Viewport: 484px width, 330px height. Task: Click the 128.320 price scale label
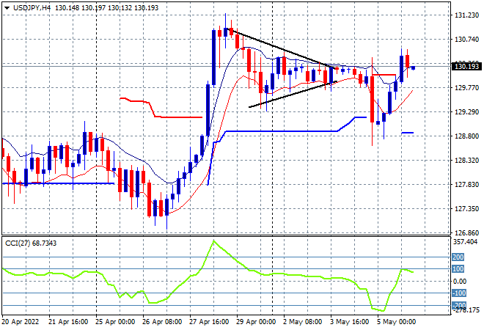point(466,160)
